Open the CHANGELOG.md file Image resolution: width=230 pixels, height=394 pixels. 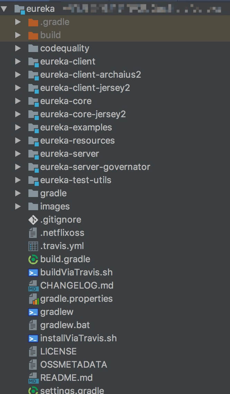(x=77, y=286)
